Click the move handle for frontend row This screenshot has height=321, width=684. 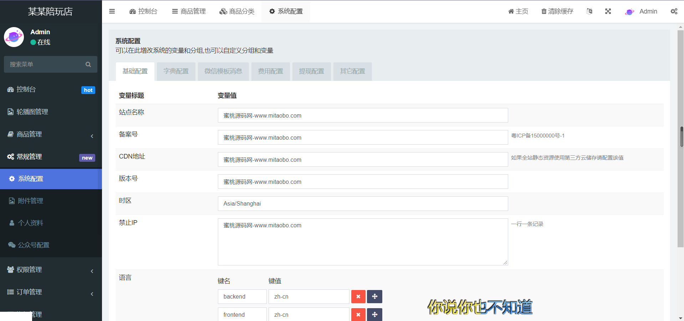pos(375,315)
